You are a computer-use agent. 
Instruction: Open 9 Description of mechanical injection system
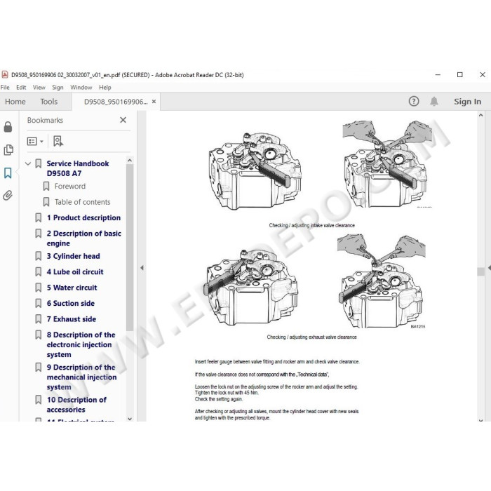click(82, 377)
